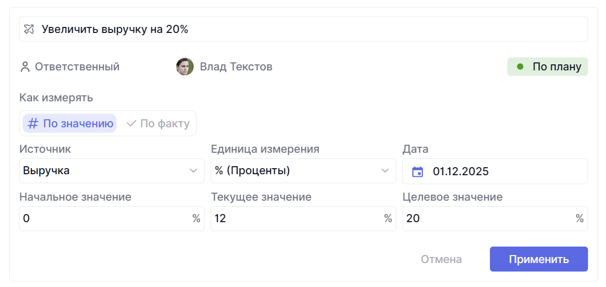Select По значению measurement option
606x287 pixels.
pos(70,124)
